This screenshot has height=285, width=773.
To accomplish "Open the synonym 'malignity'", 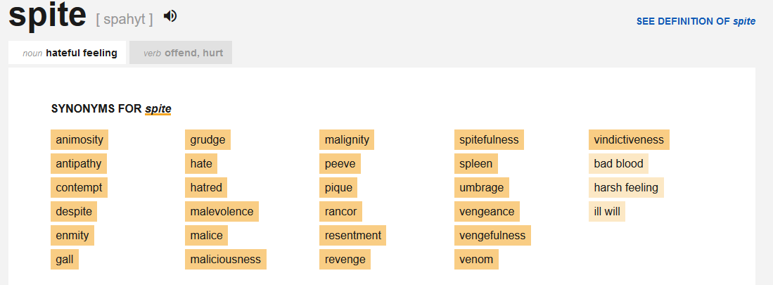I will tap(347, 139).
